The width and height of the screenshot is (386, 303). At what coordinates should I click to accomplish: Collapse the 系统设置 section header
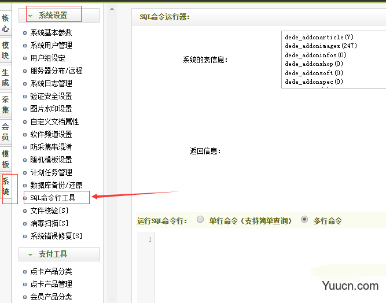pos(59,15)
